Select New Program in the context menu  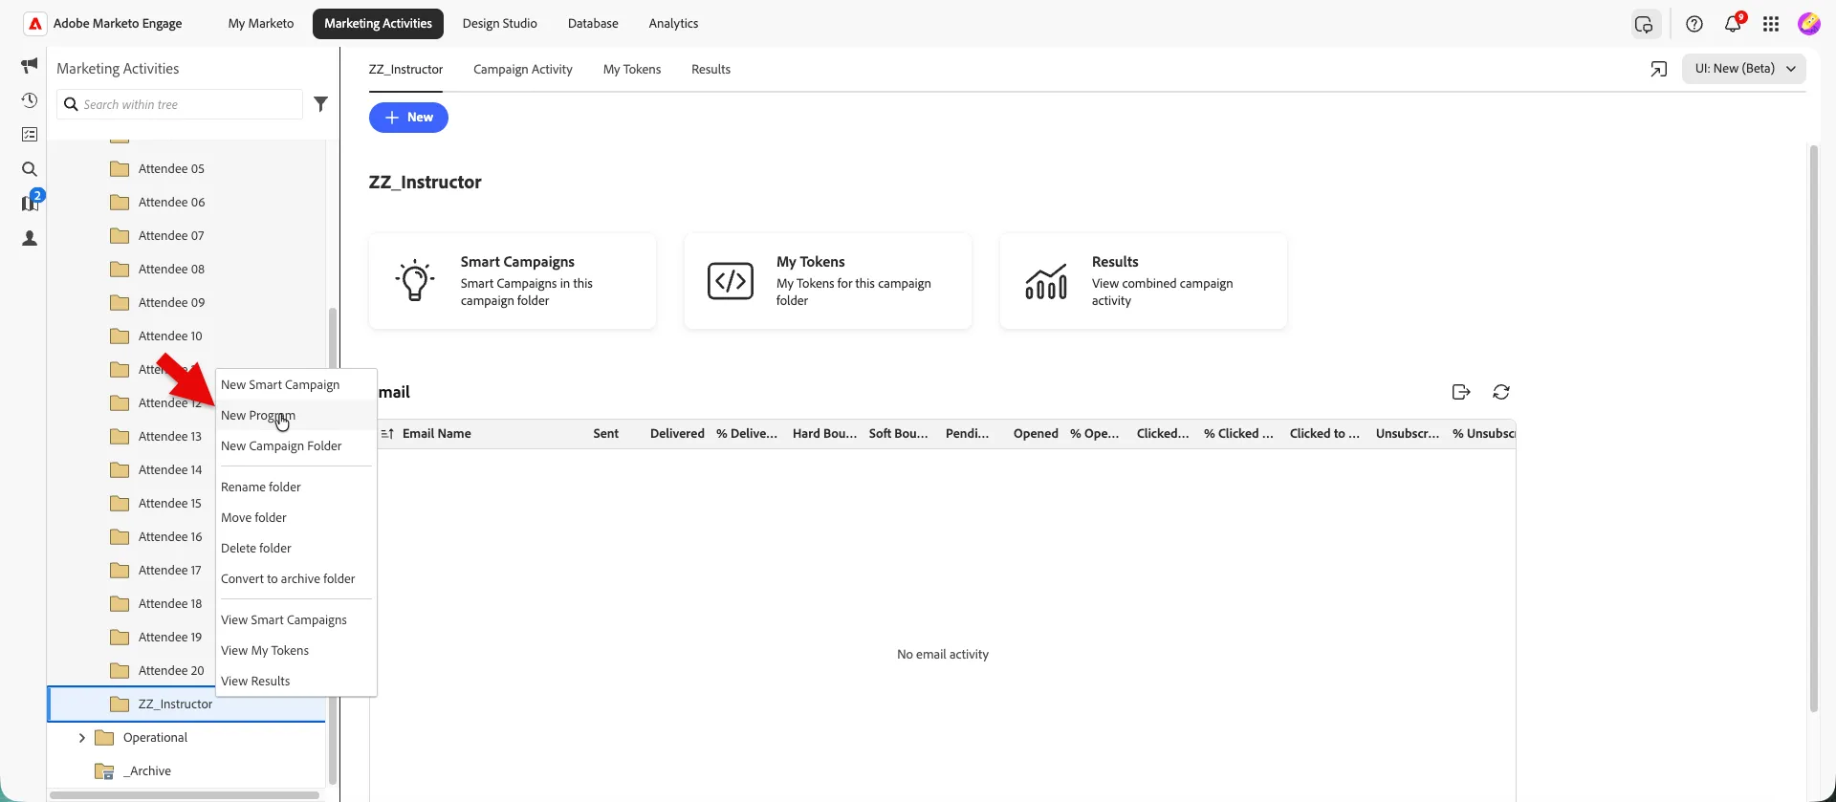pos(296,415)
